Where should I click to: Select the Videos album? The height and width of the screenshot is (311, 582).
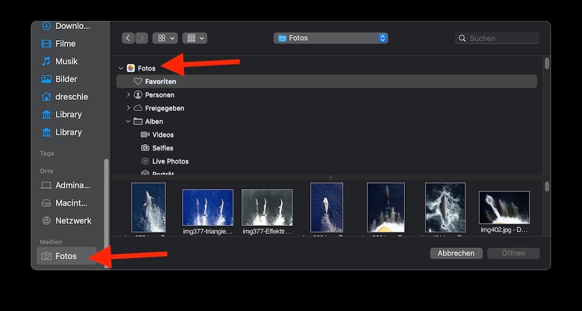(x=162, y=135)
